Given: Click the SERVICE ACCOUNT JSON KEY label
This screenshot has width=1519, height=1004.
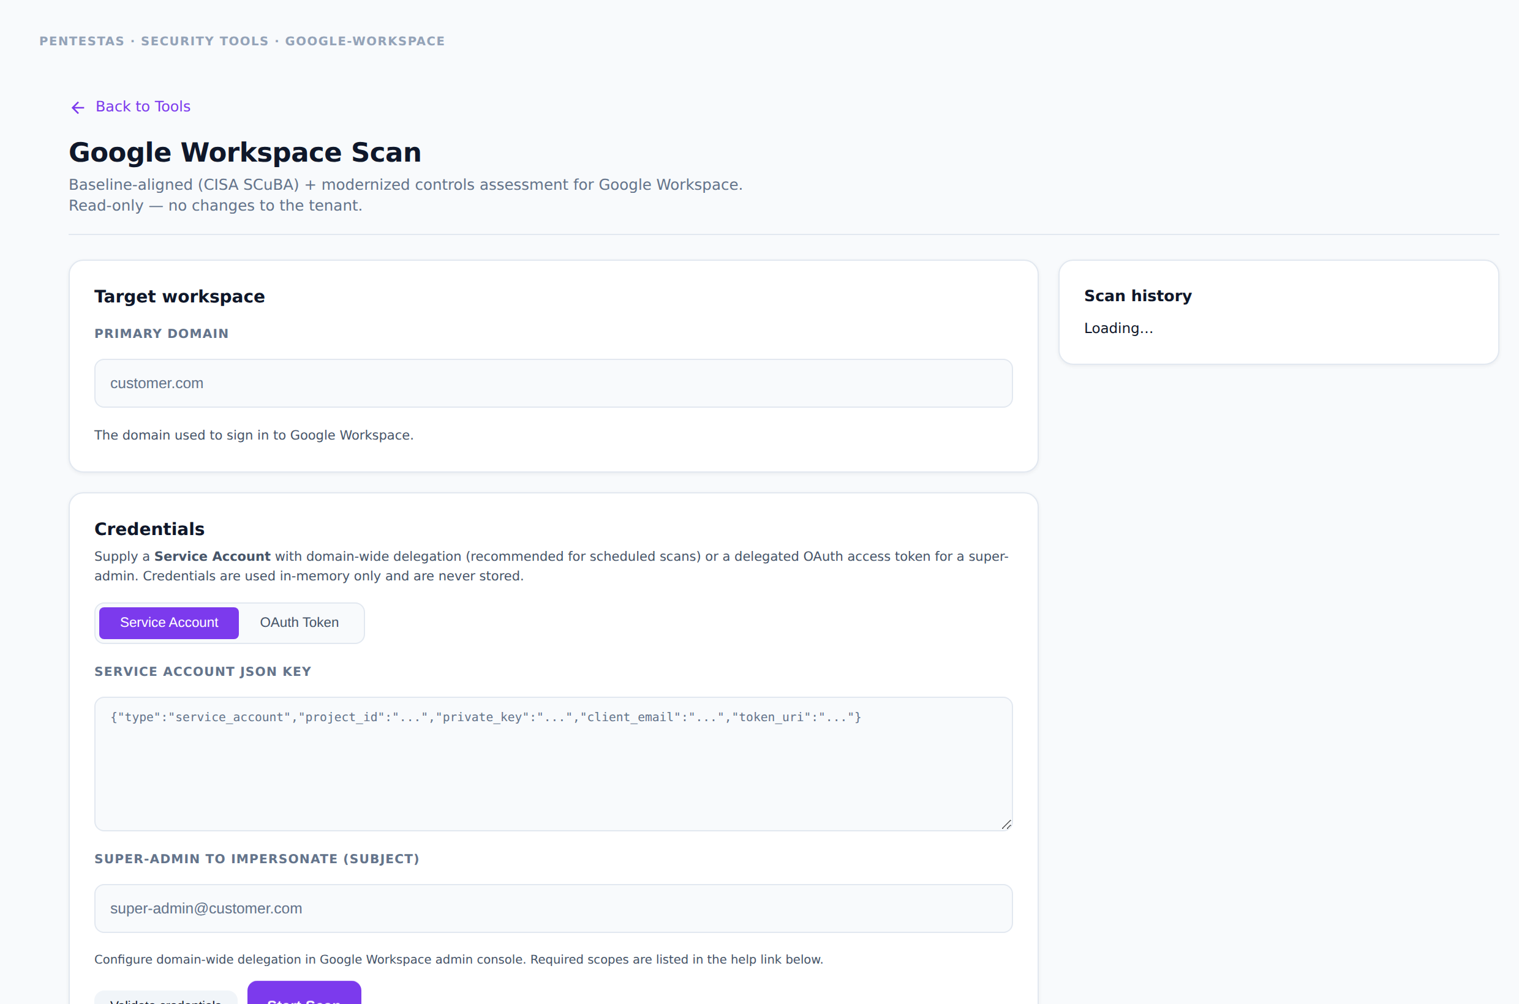Looking at the screenshot, I should pos(203,672).
